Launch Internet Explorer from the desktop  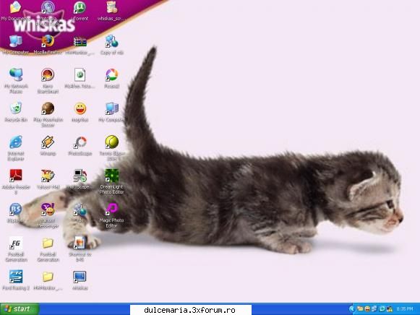[15, 142]
